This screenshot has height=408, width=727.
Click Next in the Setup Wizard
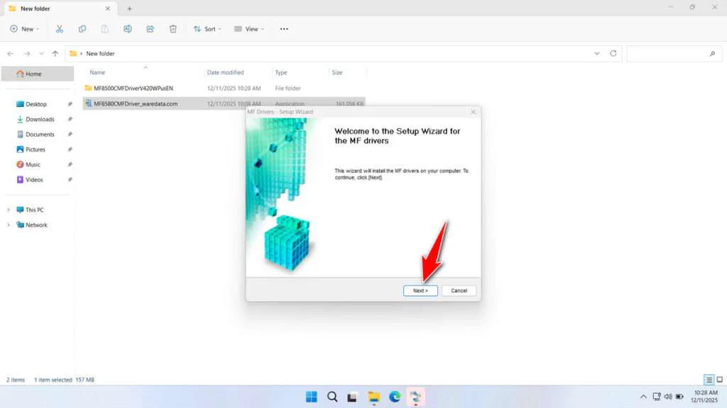coord(420,290)
